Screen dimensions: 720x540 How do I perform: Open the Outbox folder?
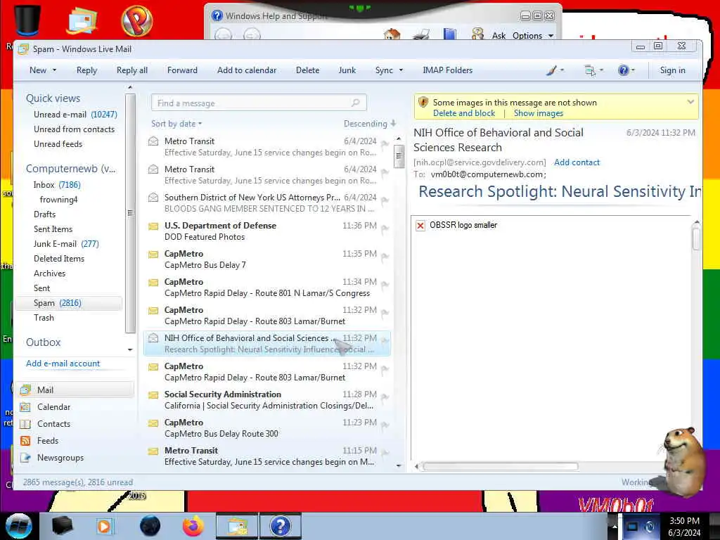[x=43, y=342]
